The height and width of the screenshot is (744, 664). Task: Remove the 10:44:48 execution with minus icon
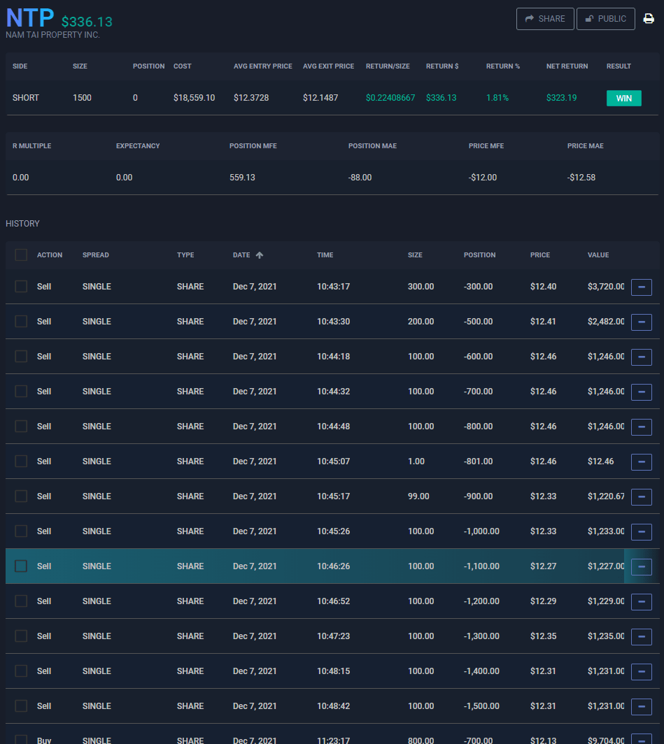[x=641, y=427]
